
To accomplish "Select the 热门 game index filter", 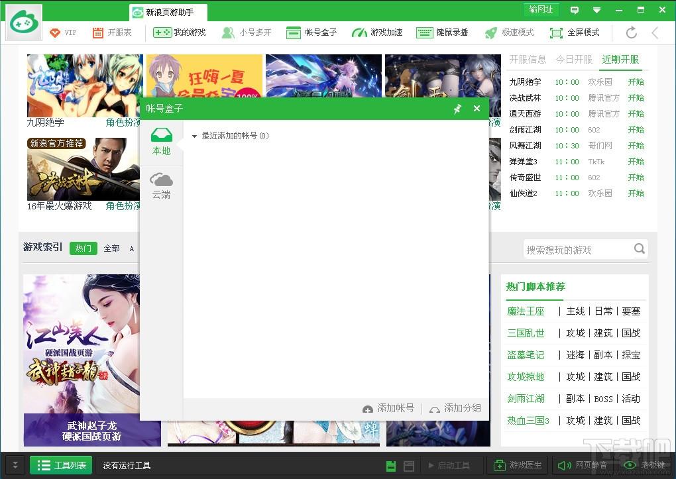I will (x=84, y=248).
